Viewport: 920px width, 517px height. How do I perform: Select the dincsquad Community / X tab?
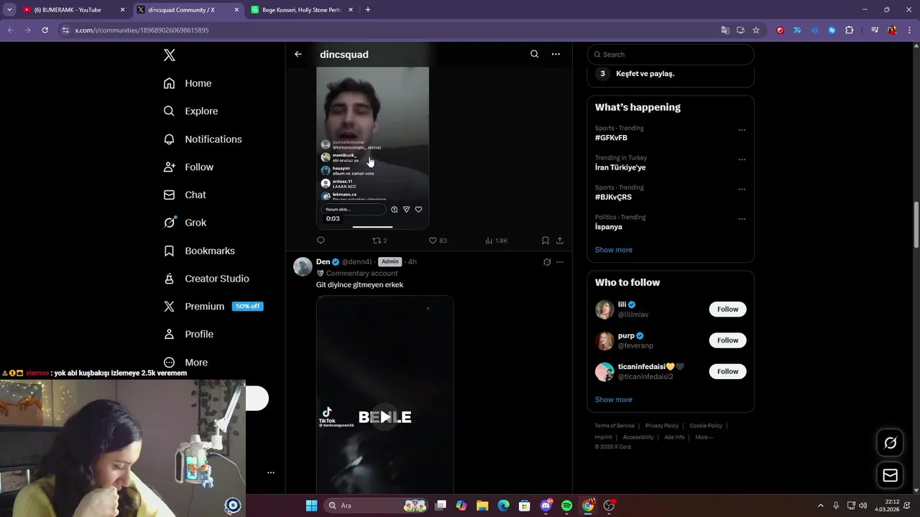pyautogui.click(x=187, y=10)
